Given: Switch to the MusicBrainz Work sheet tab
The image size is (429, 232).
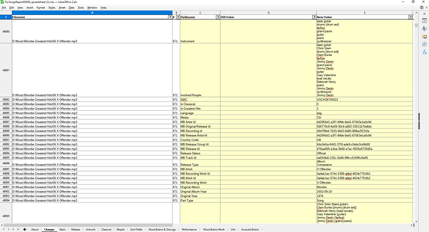Looking at the screenshot, I should point(214,230).
